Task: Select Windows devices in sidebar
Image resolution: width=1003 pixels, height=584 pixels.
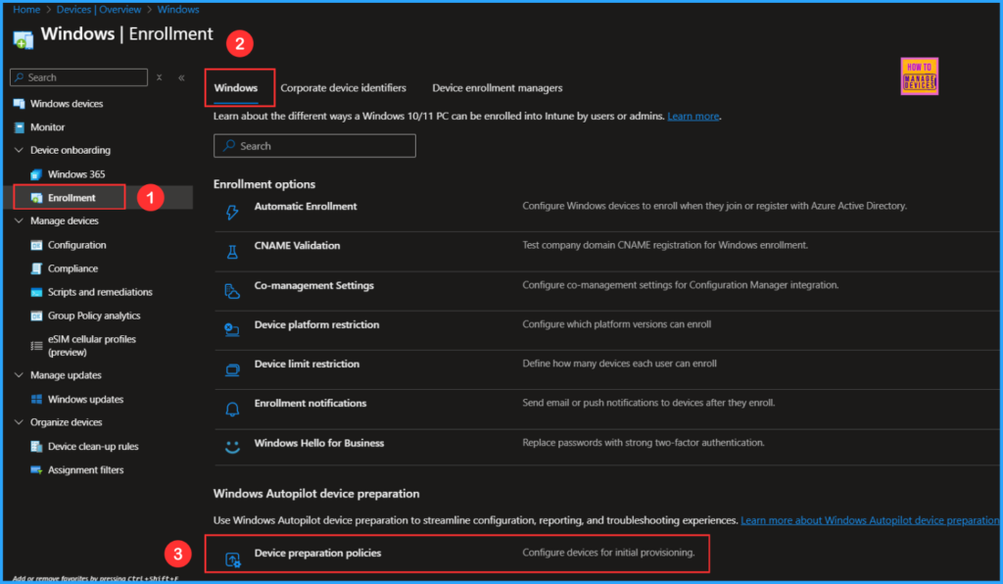Action: point(67,104)
